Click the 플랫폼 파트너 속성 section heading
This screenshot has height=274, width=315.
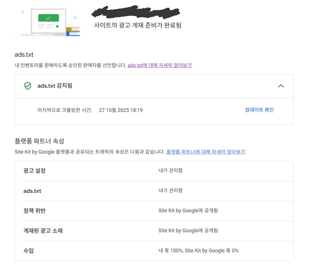pos(39,141)
